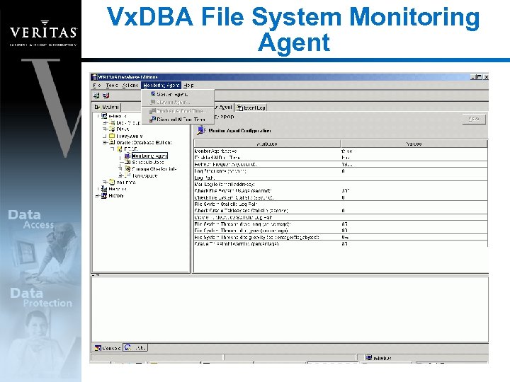The image size is (510, 382).
Task: Click the Start an Agent menu icon
Action: 152,94
